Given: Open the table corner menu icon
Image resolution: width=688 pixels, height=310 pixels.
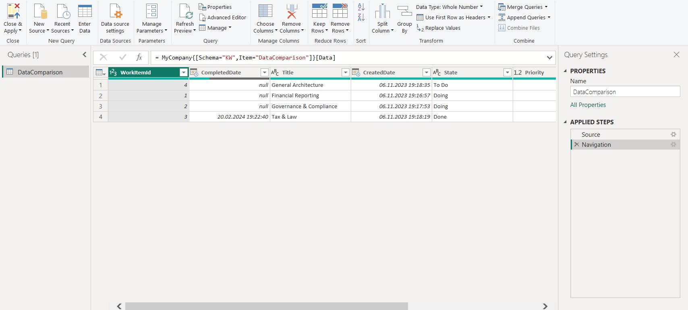Looking at the screenshot, I should point(101,73).
